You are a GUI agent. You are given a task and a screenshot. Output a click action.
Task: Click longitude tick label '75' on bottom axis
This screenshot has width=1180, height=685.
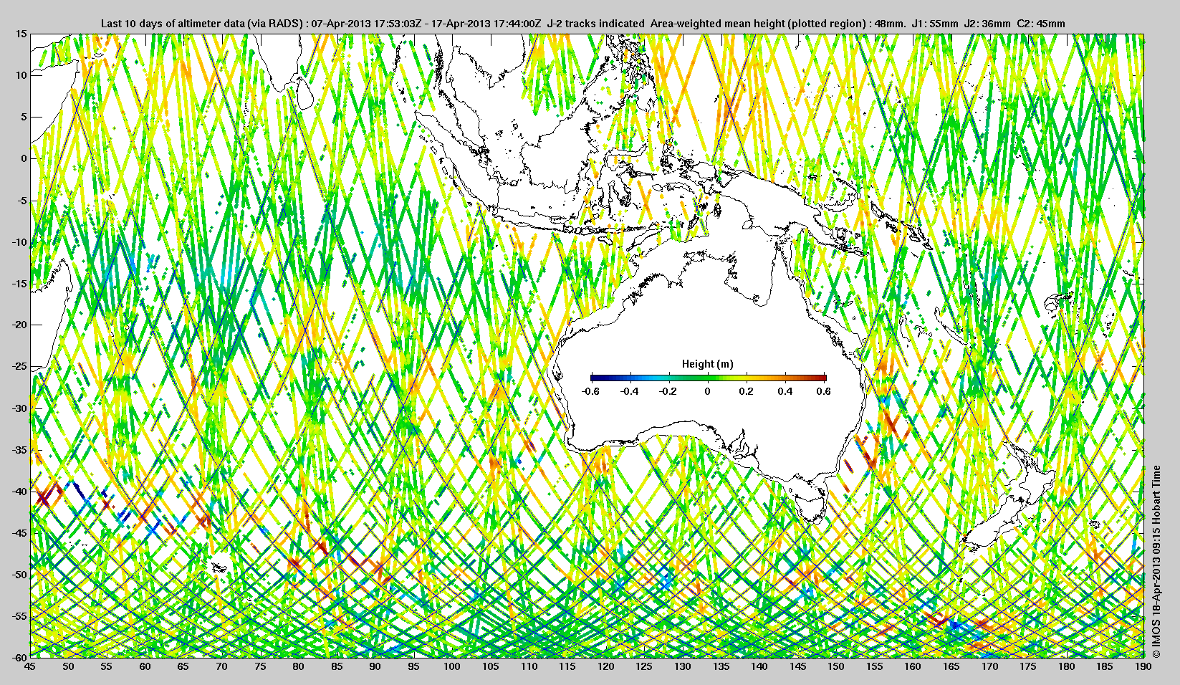(260, 667)
